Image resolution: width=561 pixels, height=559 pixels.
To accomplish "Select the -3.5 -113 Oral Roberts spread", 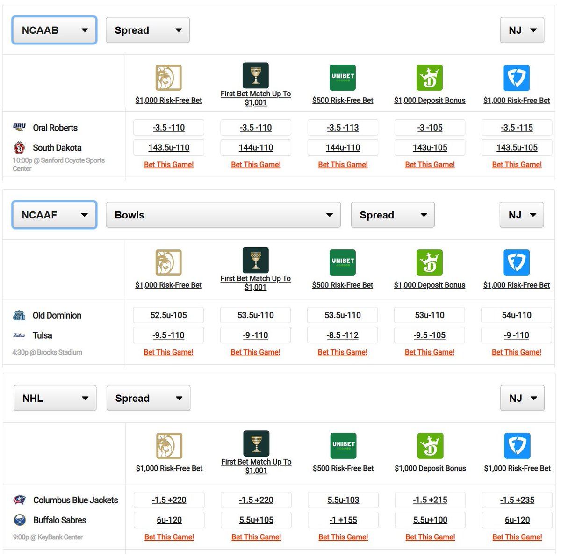I will tap(343, 128).
